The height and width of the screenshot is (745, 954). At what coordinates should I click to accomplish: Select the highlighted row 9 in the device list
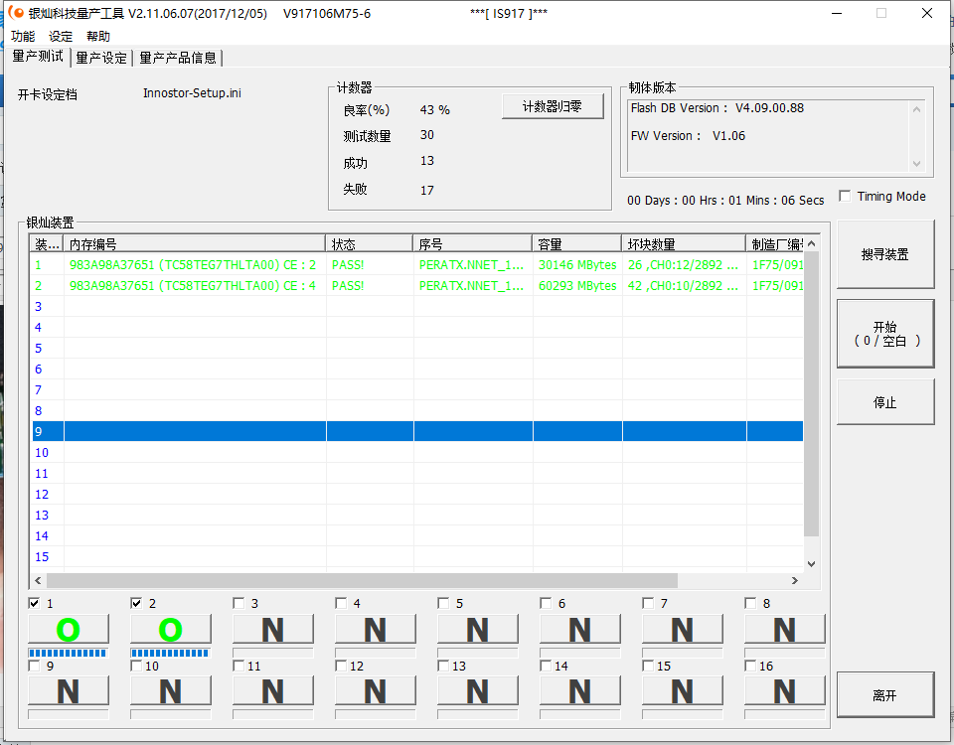417,431
